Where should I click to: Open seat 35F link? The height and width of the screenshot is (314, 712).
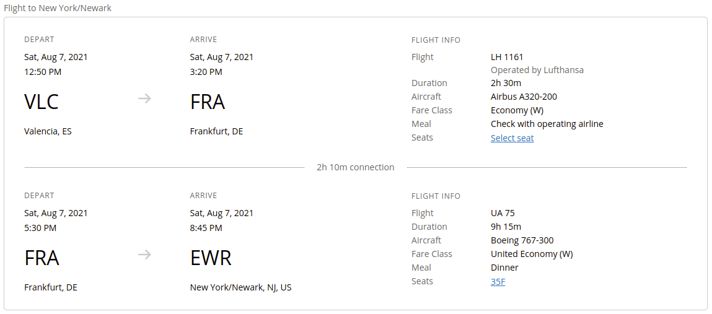[x=498, y=282]
